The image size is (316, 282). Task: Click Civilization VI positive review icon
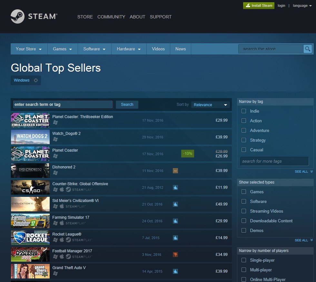click(x=175, y=204)
